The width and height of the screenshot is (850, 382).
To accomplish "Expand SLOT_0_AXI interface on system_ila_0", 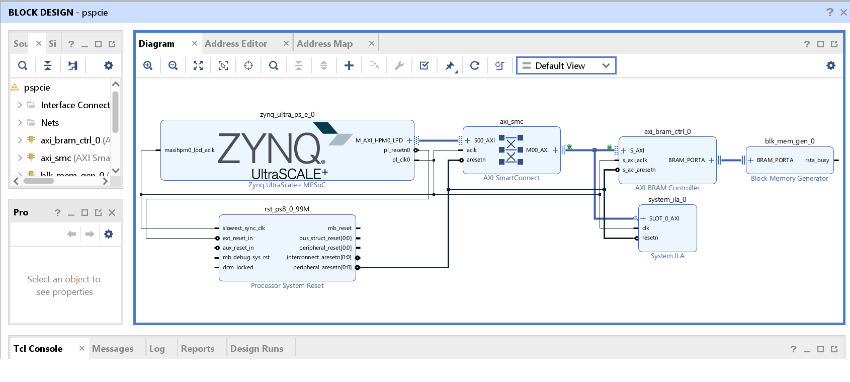I will (643, 218).
